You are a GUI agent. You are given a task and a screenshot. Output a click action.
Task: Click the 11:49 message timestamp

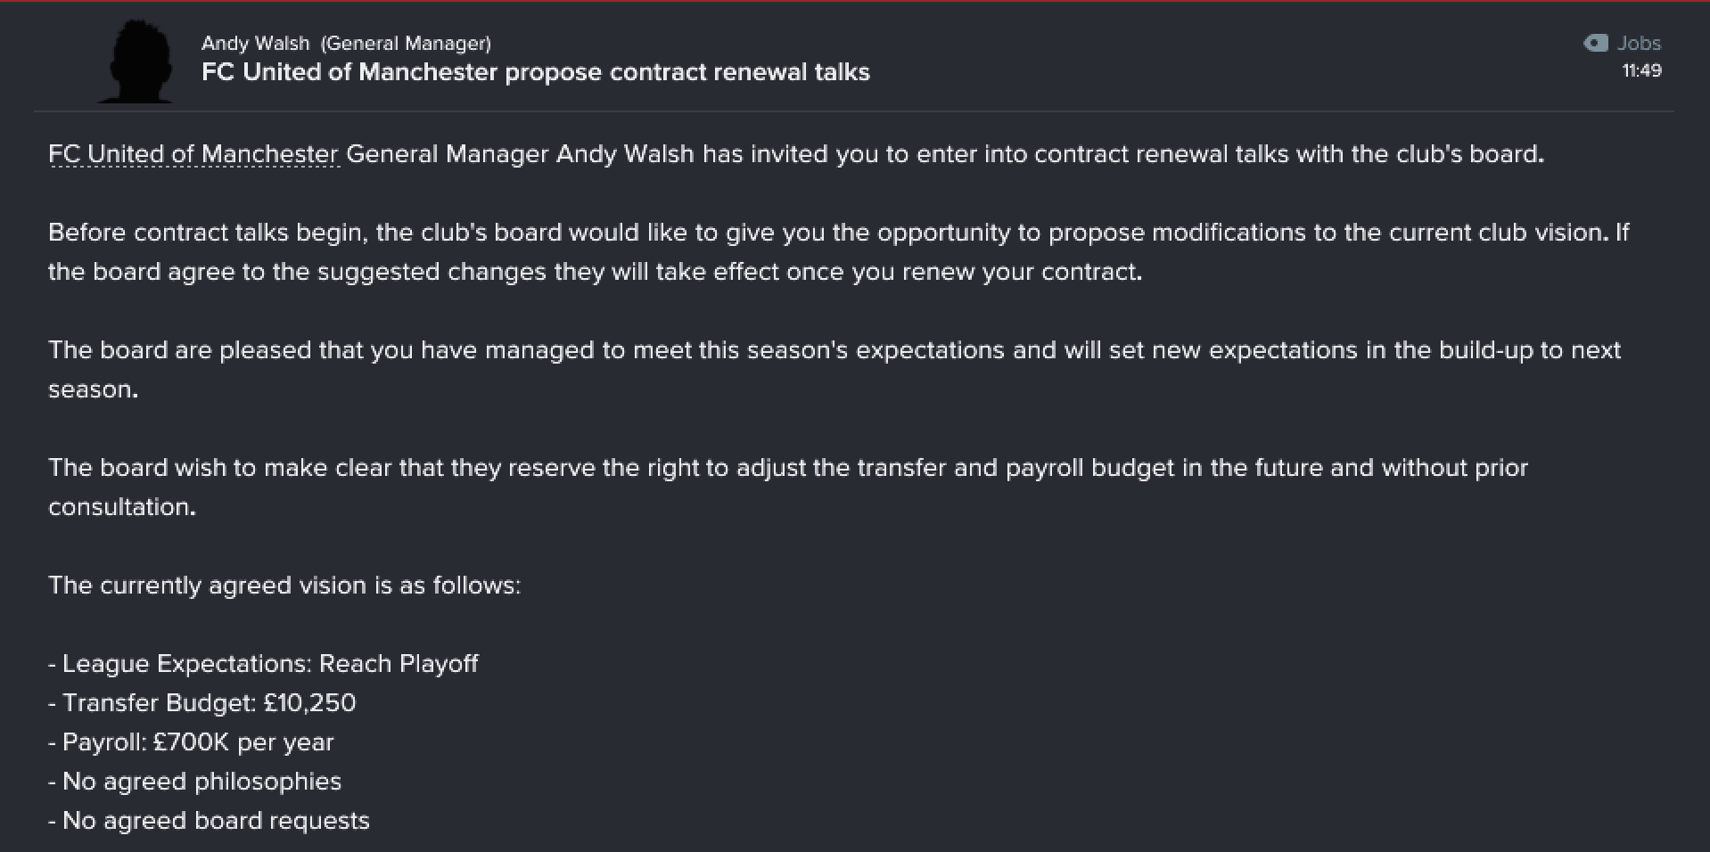click(x=1641, y=70)
